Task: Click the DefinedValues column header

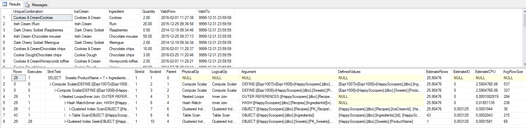Action: pos(381,72)
